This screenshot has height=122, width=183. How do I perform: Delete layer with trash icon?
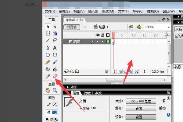point(107,71)
